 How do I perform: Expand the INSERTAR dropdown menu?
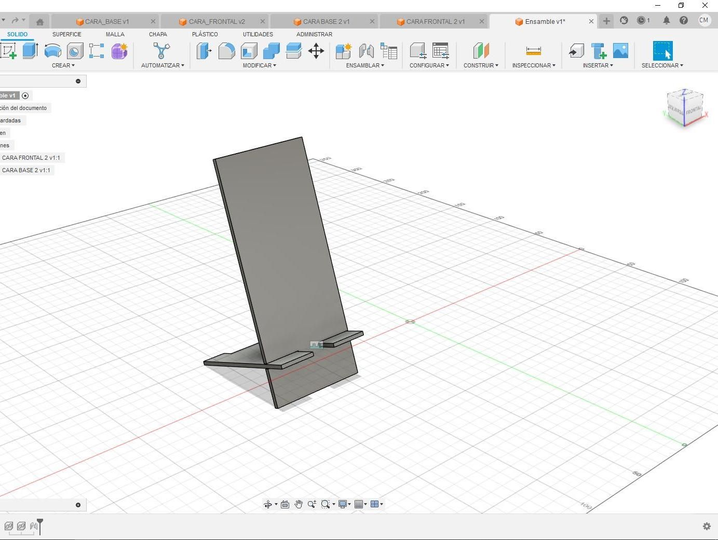[x=598, y=65]
